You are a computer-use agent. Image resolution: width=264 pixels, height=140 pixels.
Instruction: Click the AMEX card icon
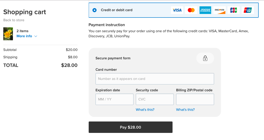click(x=205, y=10)
